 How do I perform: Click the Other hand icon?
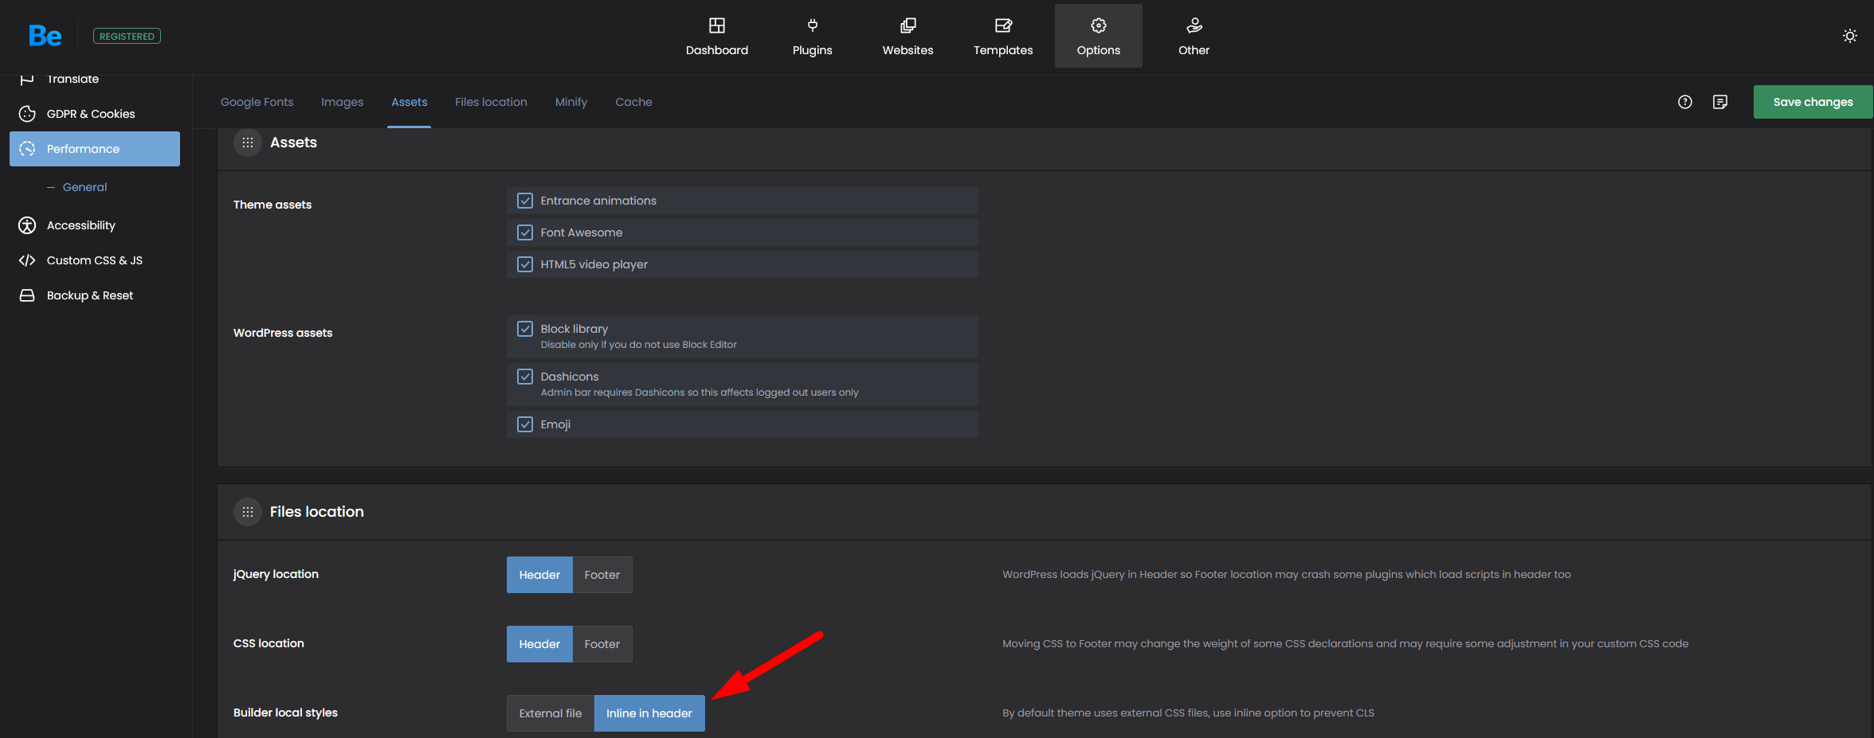click(1194, 25)
